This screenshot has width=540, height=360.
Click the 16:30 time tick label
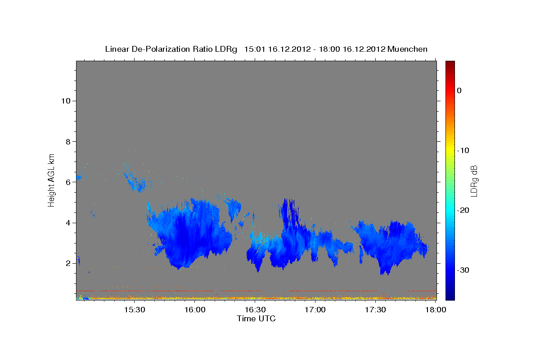tap(255, 310)
